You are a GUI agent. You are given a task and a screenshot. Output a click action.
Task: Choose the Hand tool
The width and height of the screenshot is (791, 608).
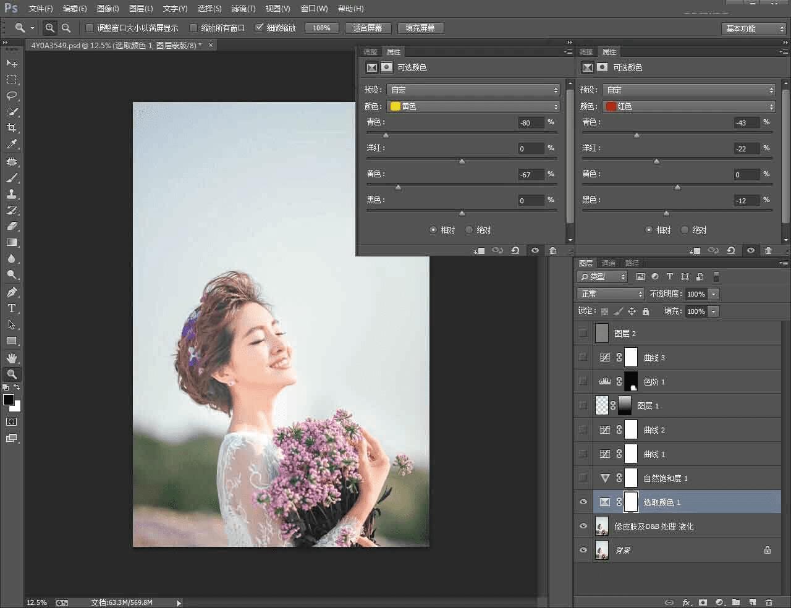(12, 358)
